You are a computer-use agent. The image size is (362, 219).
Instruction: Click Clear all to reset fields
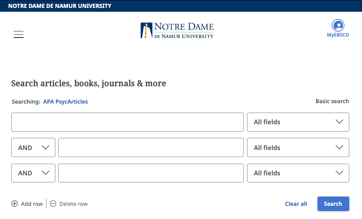(296, 204)
